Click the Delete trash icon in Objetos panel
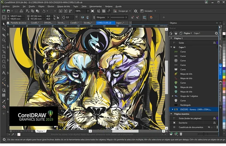 point(181,134)
